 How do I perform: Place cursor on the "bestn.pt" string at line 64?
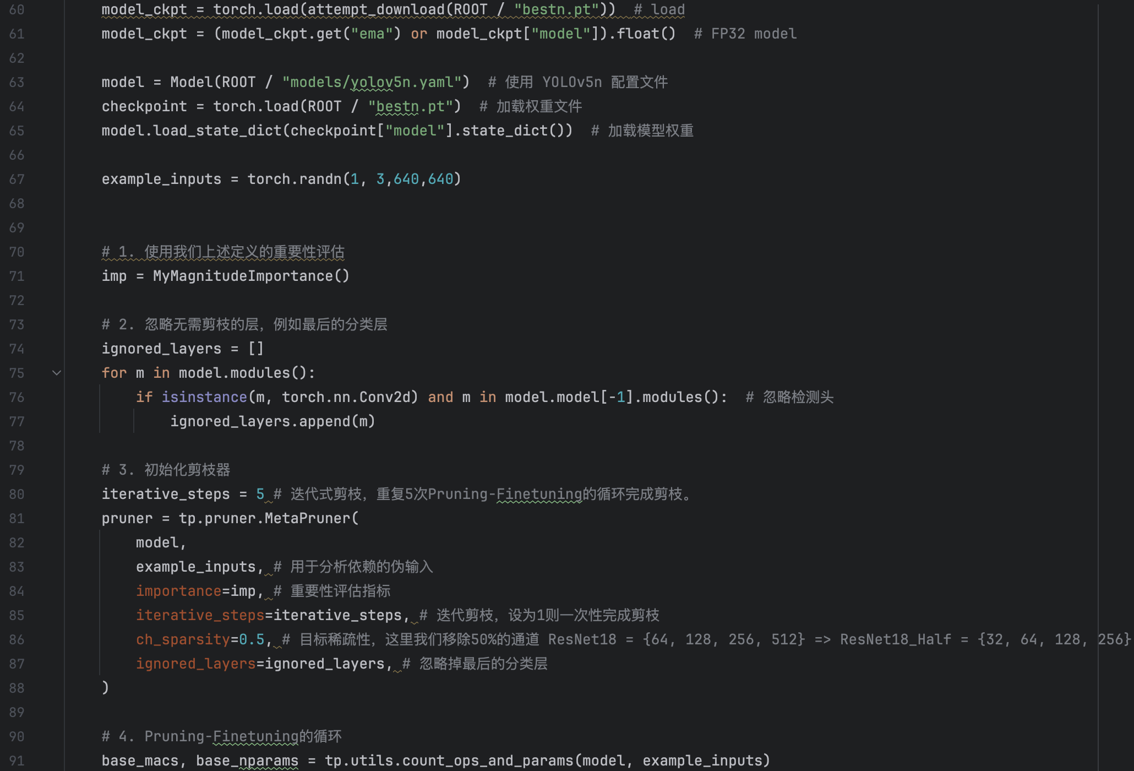[x=410, y=106]
